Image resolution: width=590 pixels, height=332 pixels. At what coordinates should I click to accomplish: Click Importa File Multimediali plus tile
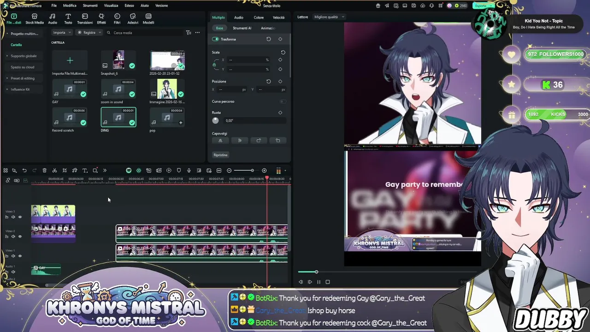tap(70, 60)
